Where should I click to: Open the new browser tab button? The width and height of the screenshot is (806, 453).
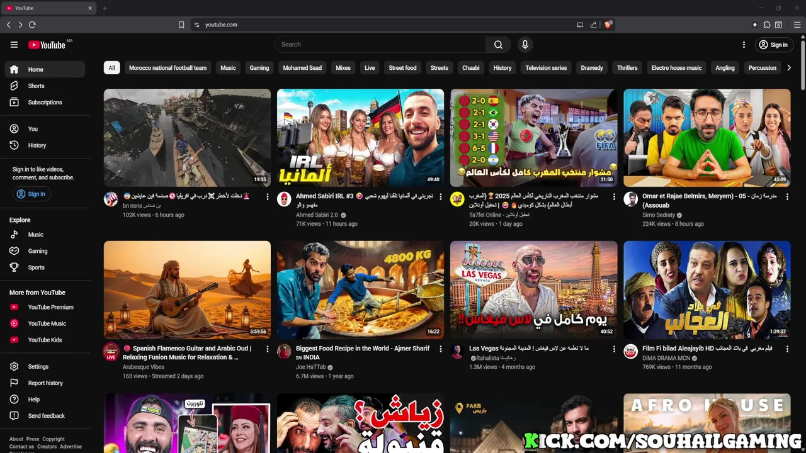click(105, 8)
